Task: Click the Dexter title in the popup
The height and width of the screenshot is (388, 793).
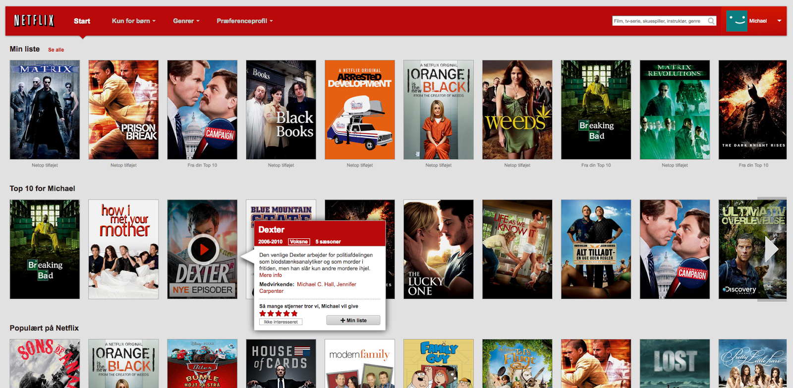Action: coord(272,230)
